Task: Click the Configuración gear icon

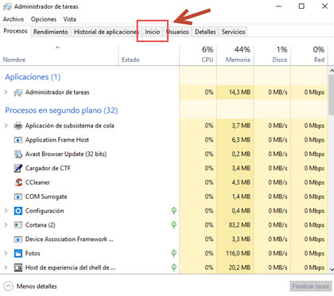Action: coord(18,211)
